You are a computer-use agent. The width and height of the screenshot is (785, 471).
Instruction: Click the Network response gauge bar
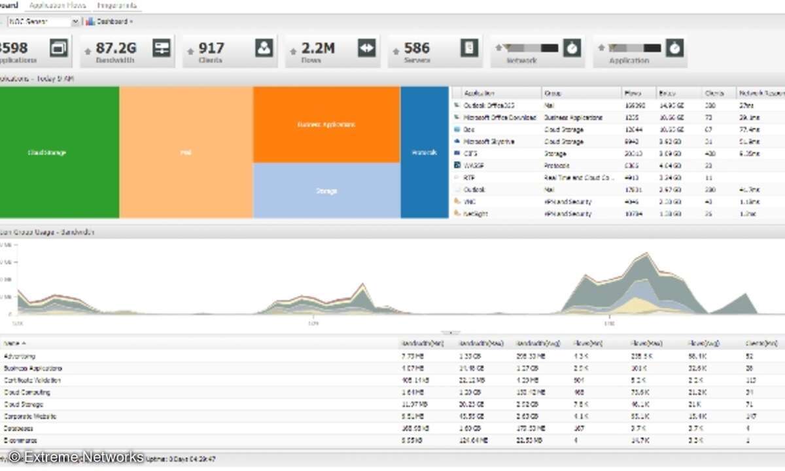531,48
